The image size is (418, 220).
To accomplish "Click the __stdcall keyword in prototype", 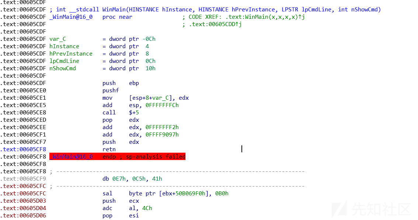I will [x=84, y=10].
